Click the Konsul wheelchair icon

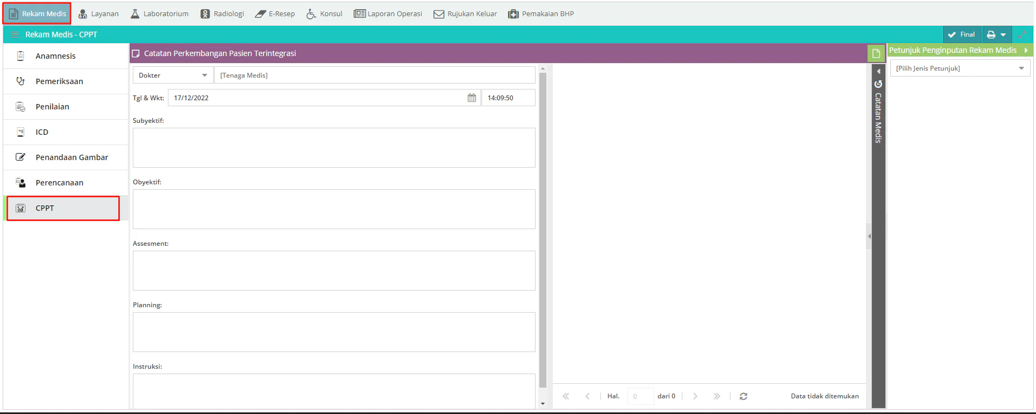click(x=311, y=13)
